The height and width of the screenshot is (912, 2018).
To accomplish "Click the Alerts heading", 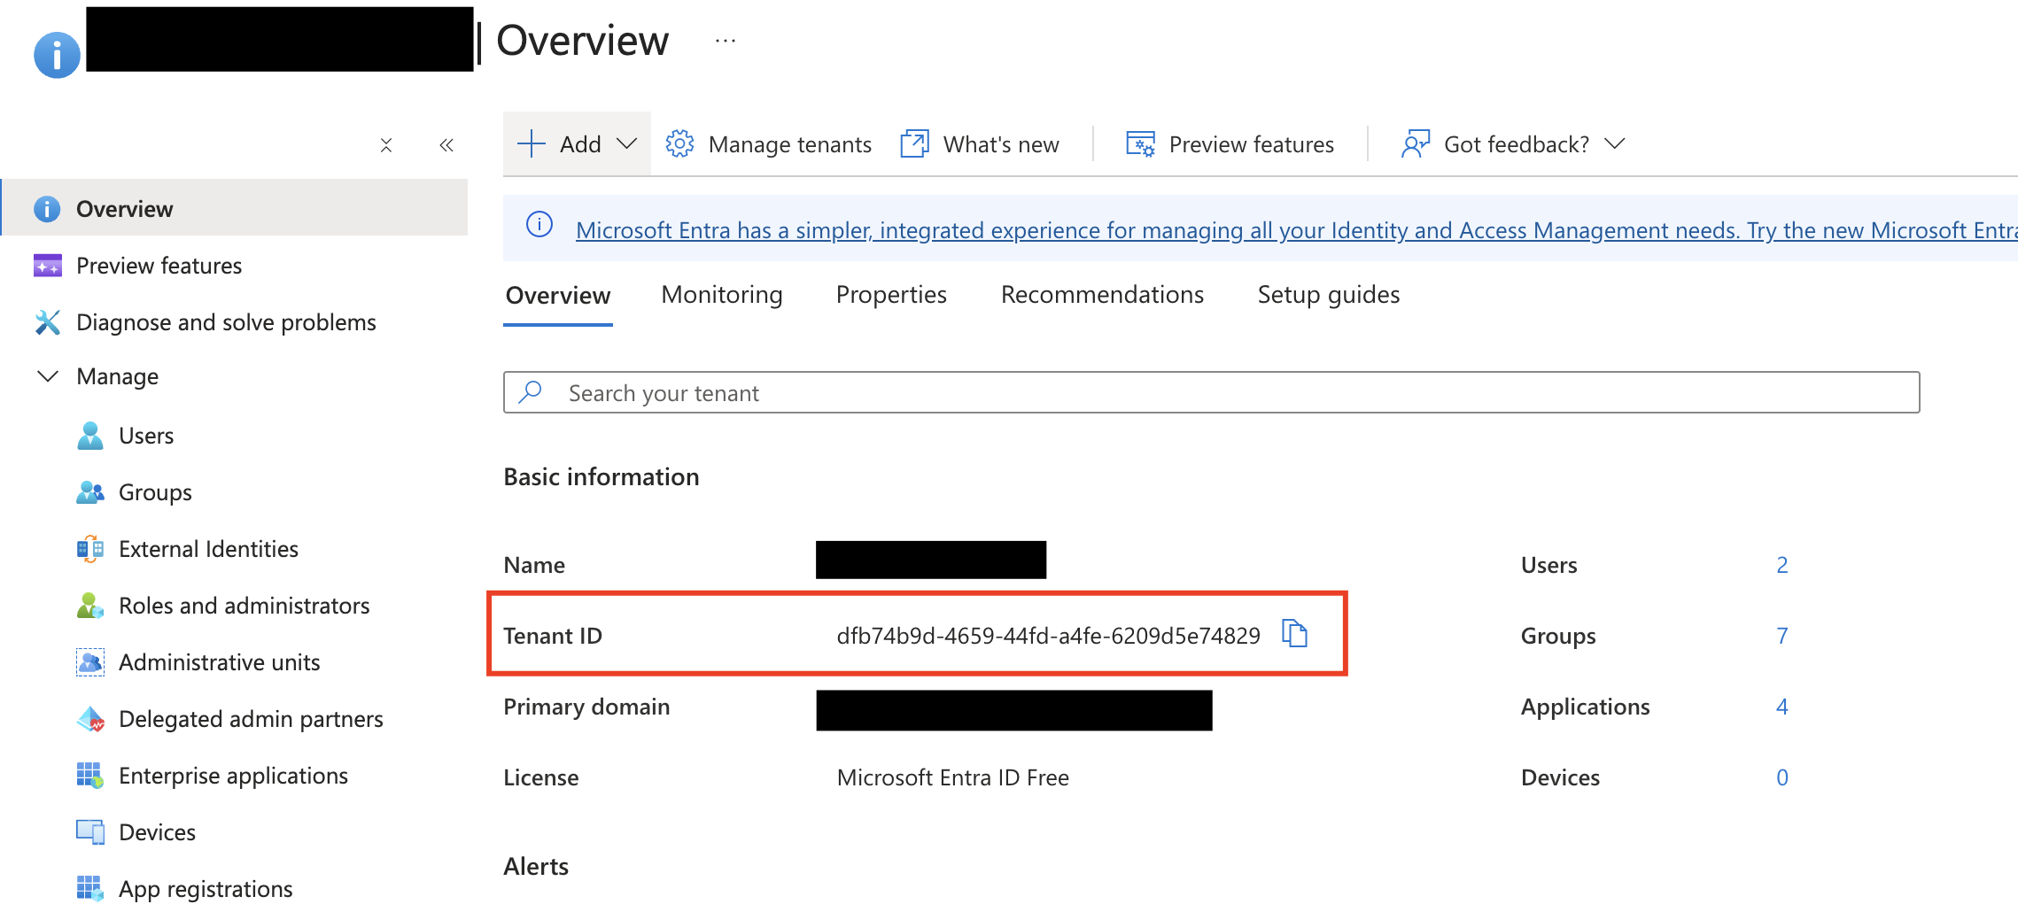I will click(x=536, y=867).
